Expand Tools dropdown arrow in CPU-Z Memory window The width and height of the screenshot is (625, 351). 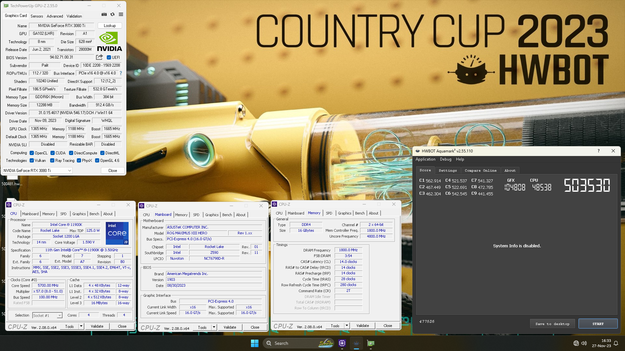tap(347, 326)
